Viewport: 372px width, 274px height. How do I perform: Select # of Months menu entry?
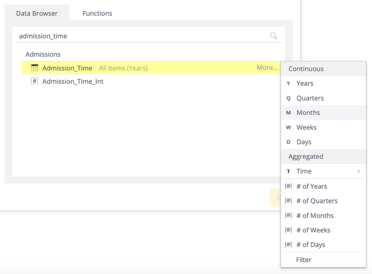(x=315, y=216)
